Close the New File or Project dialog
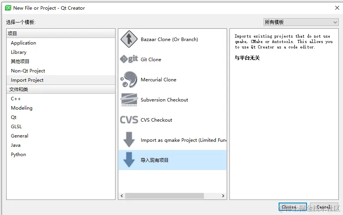The width and height of the screenshot is (343, 215). click(x=337, y=8)
